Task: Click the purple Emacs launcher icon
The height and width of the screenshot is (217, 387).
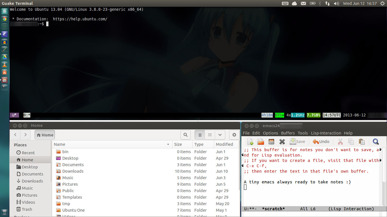Action: 5,34
